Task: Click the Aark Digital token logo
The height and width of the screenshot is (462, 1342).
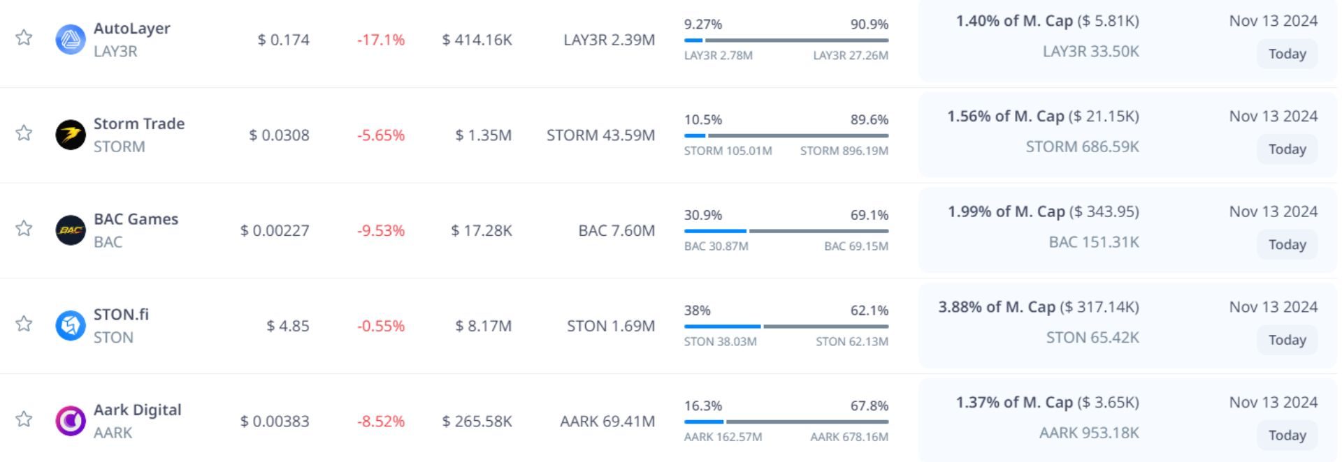Action: pyautogui.click(x=71, y=421)
